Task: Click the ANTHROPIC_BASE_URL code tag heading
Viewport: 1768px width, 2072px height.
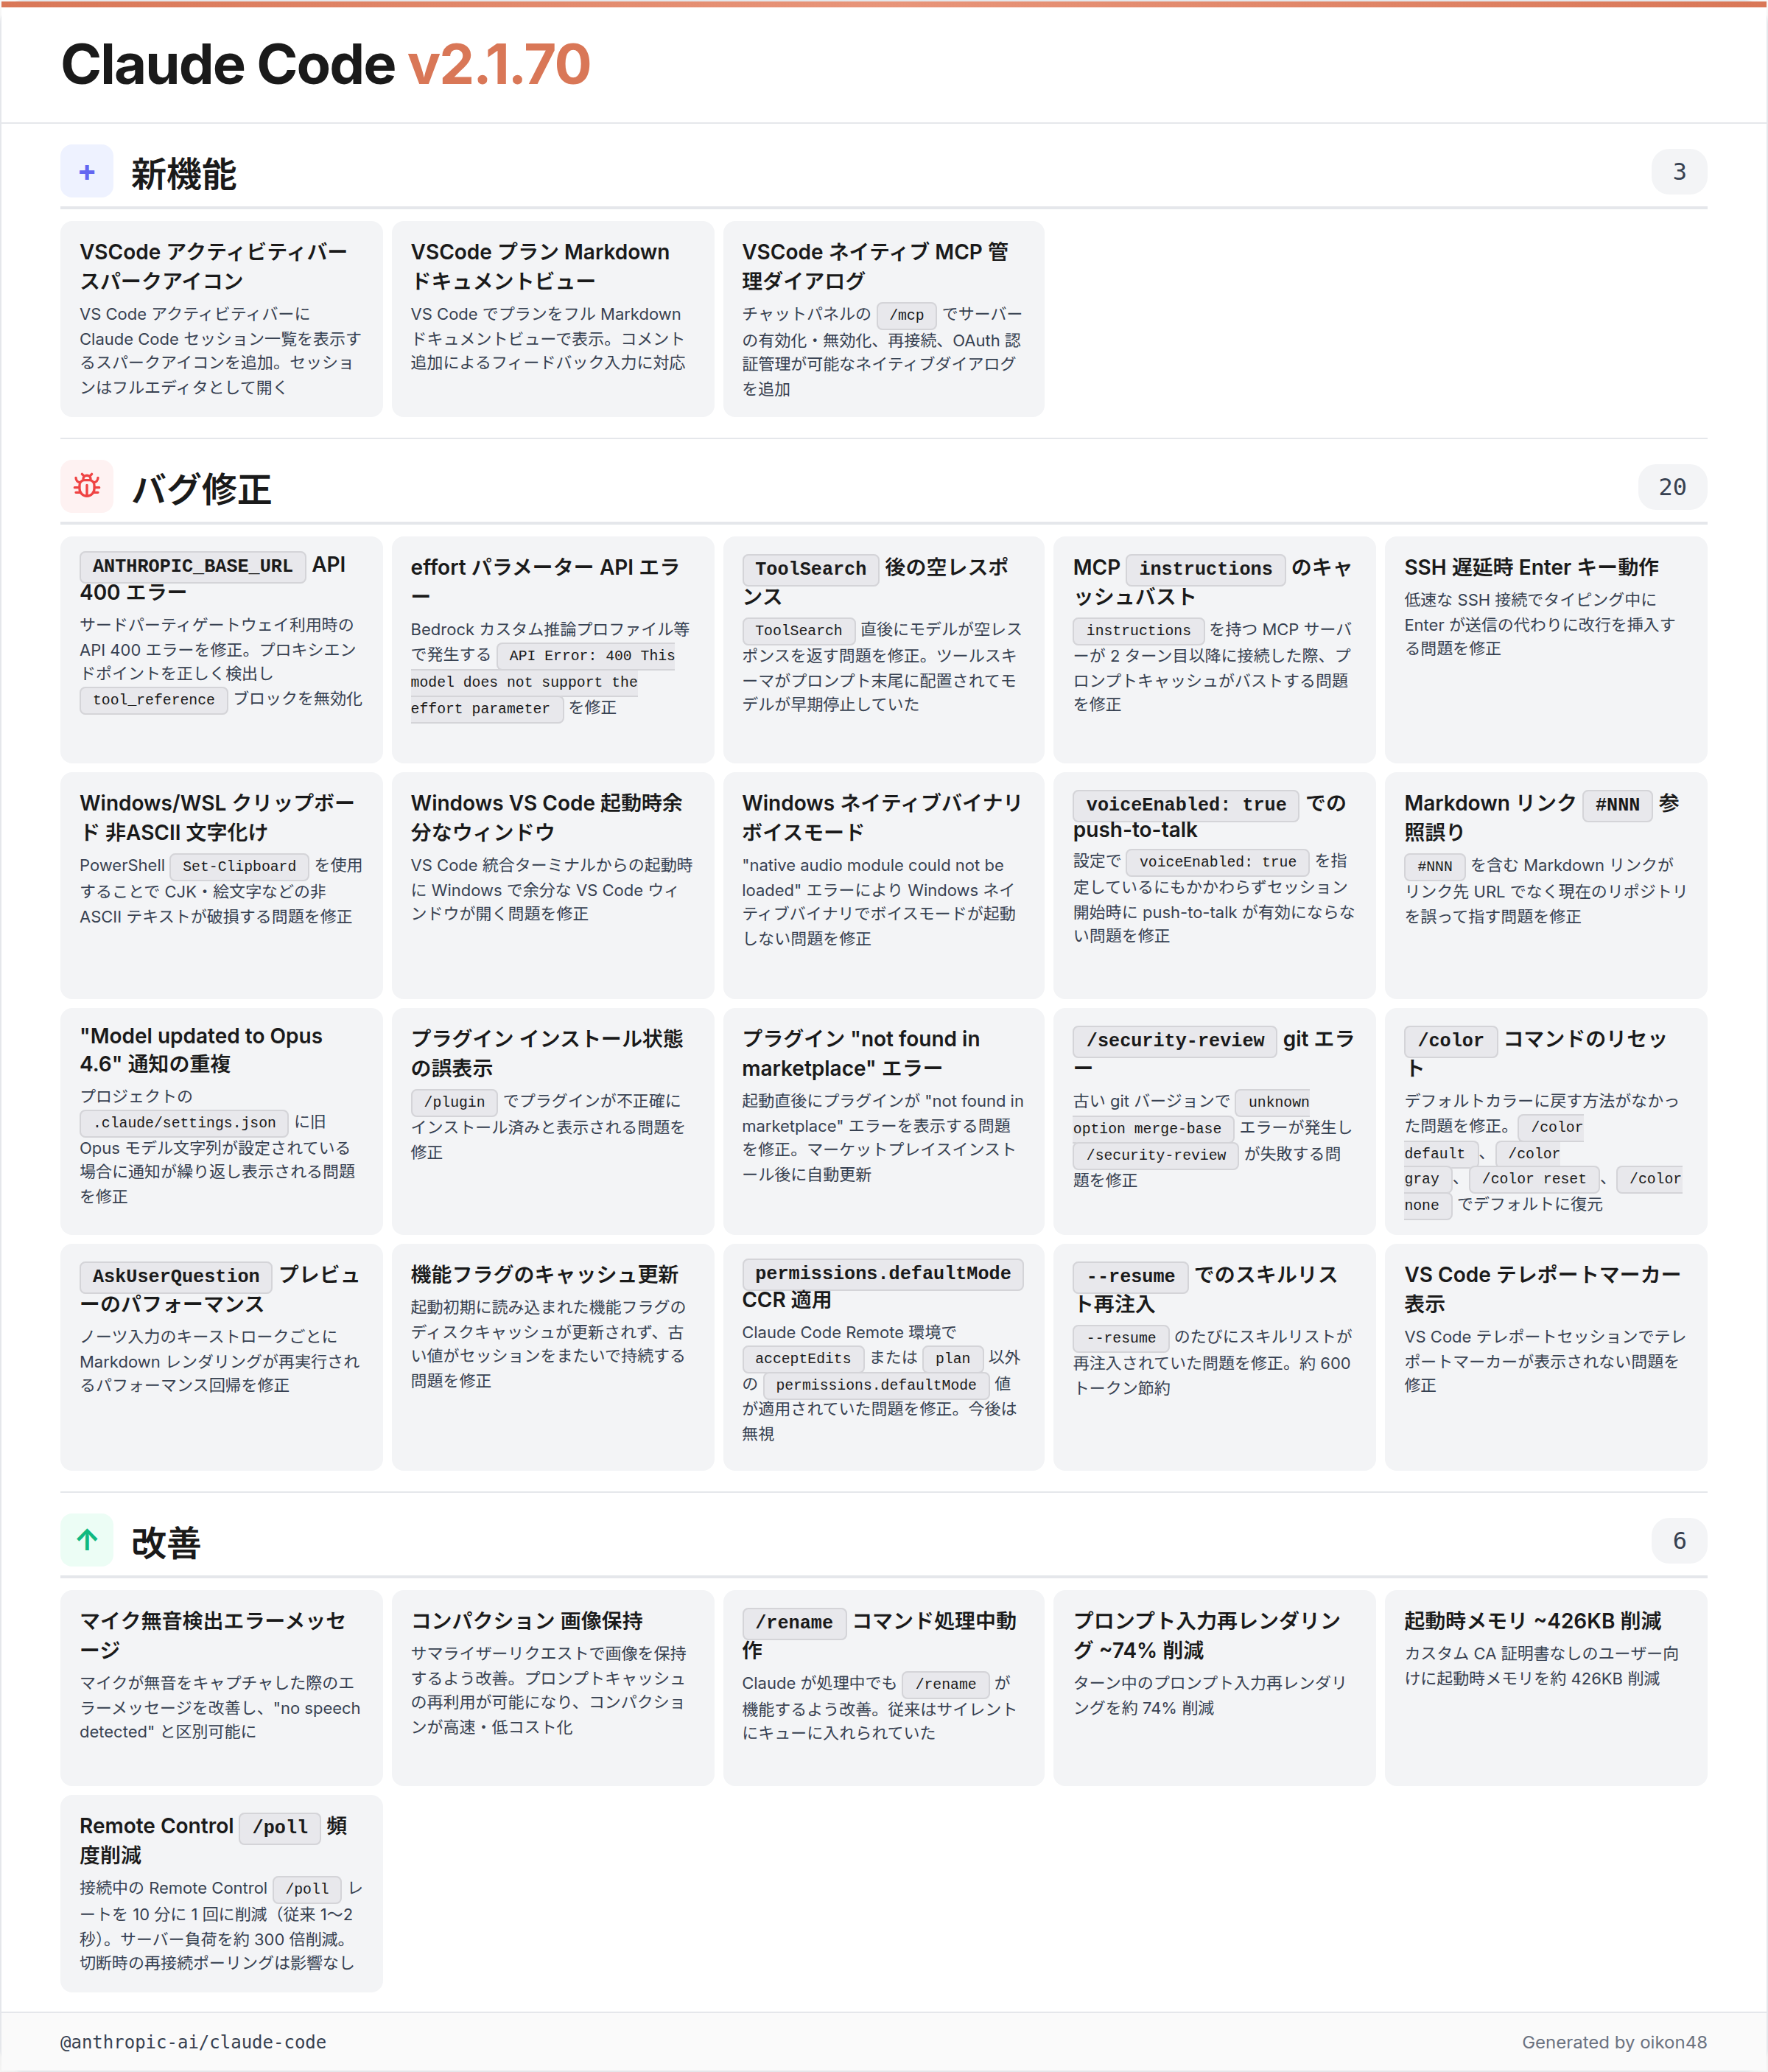Action: (192, 566)
